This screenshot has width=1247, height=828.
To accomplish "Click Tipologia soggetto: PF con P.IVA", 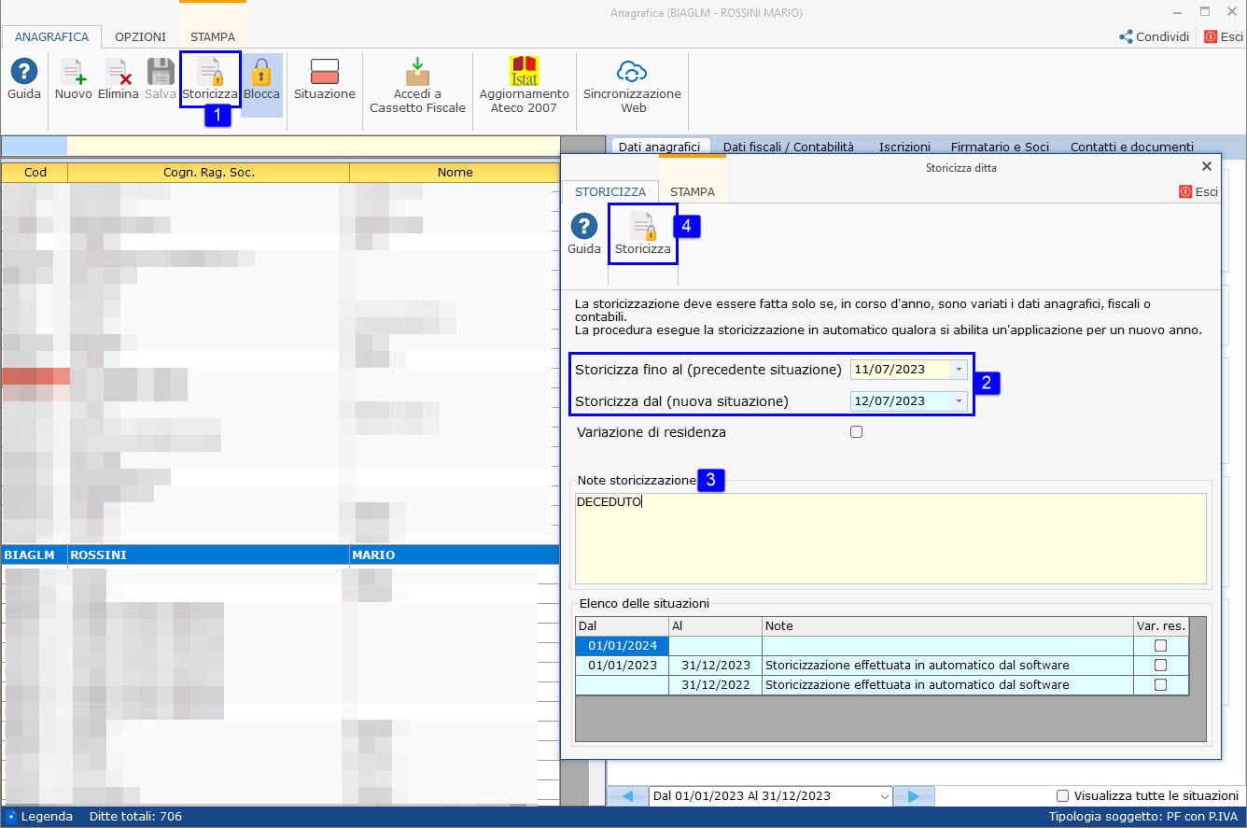I will click(1143, 817).
